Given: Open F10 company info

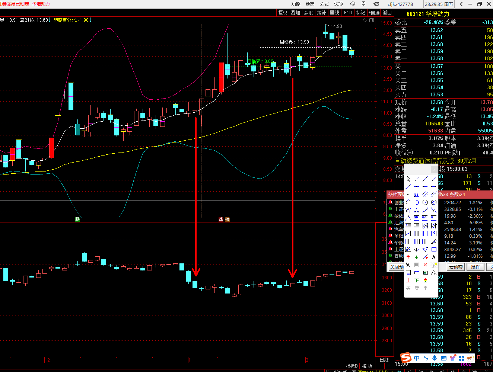Looking at the screenshot, I should pos(348,13).
